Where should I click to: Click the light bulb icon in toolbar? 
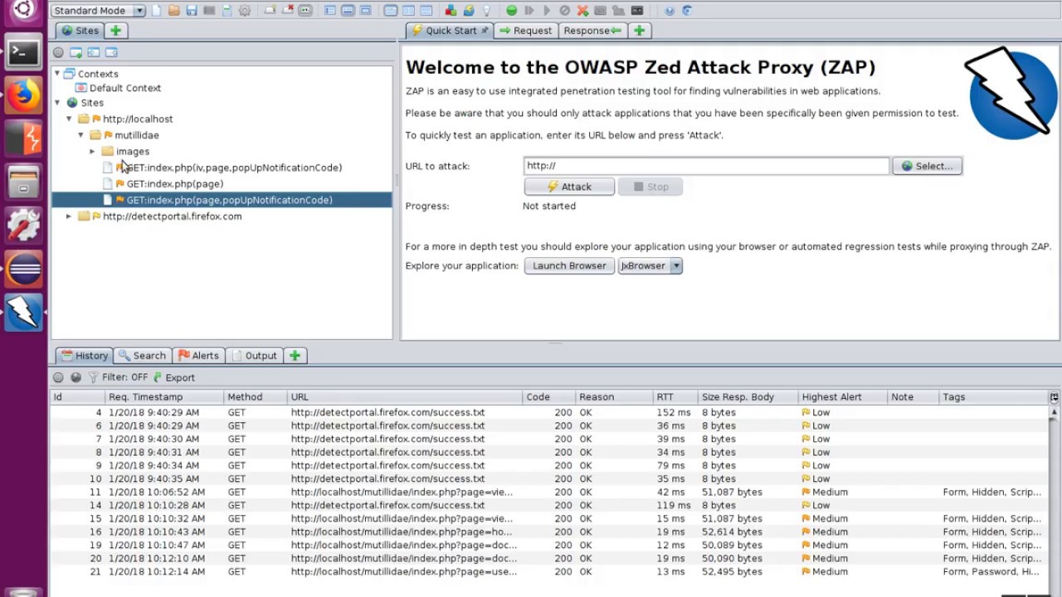pyautogui.click(x=487, y=11)
